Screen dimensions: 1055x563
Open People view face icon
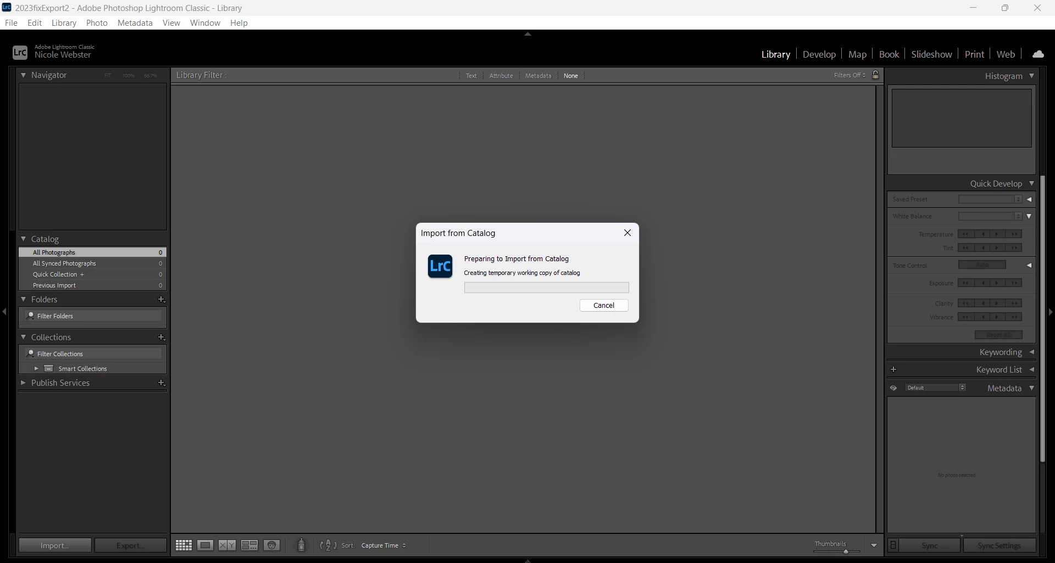[272, 545]
